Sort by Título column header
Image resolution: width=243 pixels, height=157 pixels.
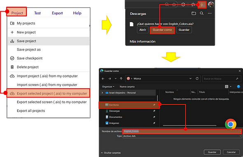click(202, 92)
